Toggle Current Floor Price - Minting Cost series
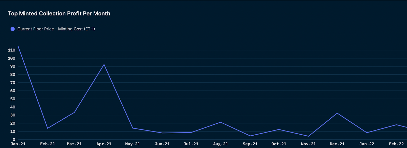The height and width of the screenshot is (148, 407). (53, 29)
